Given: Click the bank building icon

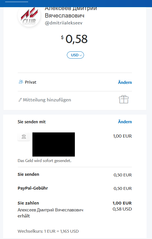Looking at the screenshot, I should [x=24, y=136].
